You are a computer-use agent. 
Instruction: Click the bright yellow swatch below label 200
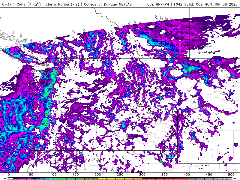tap(100, 178)
